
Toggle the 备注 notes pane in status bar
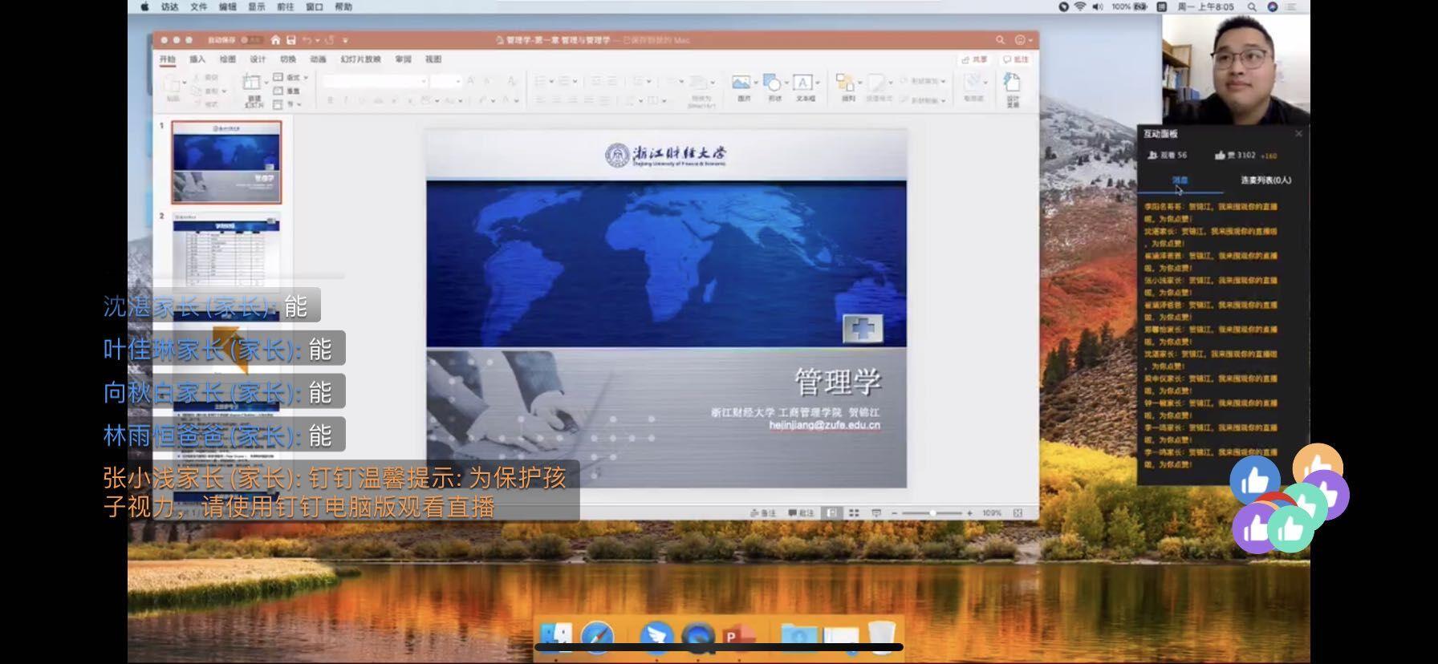pyautogui.click(x=762, y=513)
